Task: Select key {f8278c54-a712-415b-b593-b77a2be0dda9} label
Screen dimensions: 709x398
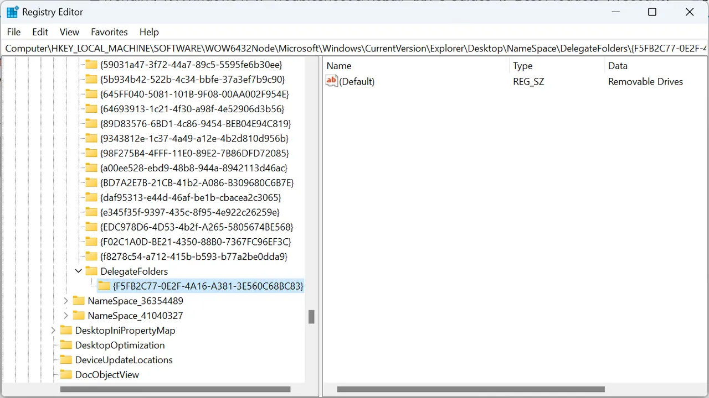Action: click(194, 256)
